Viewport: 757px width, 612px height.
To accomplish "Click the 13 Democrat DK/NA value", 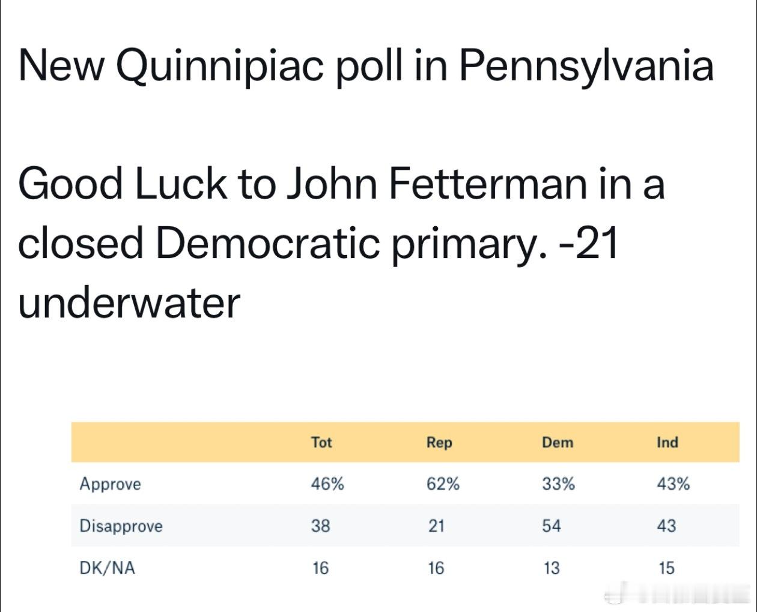I will coord(551,568).
